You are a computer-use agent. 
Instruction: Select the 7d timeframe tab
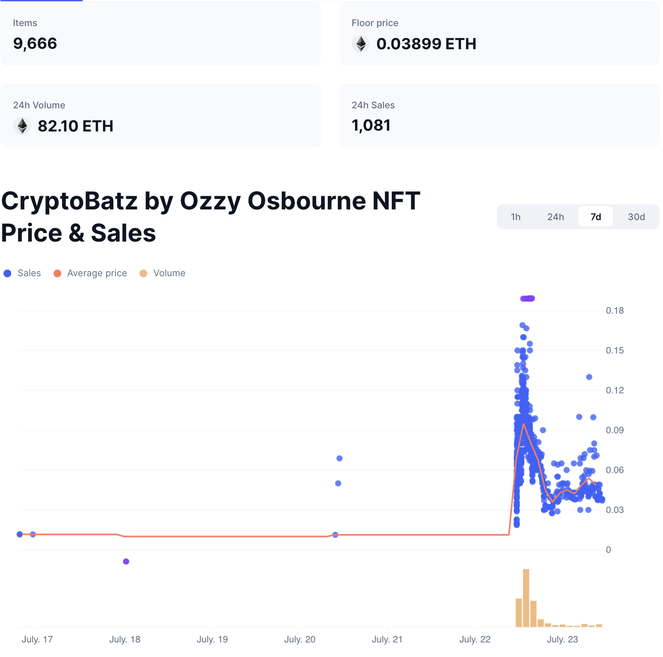pos(595,217)
